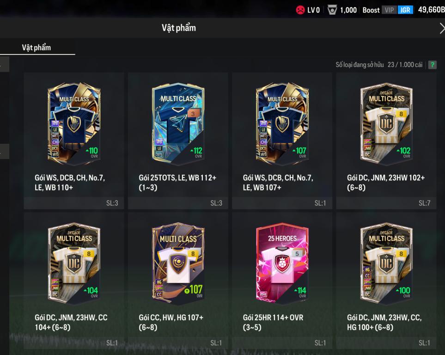Select the Decade Multi Class 104+ pack

(x=74, y=281)
